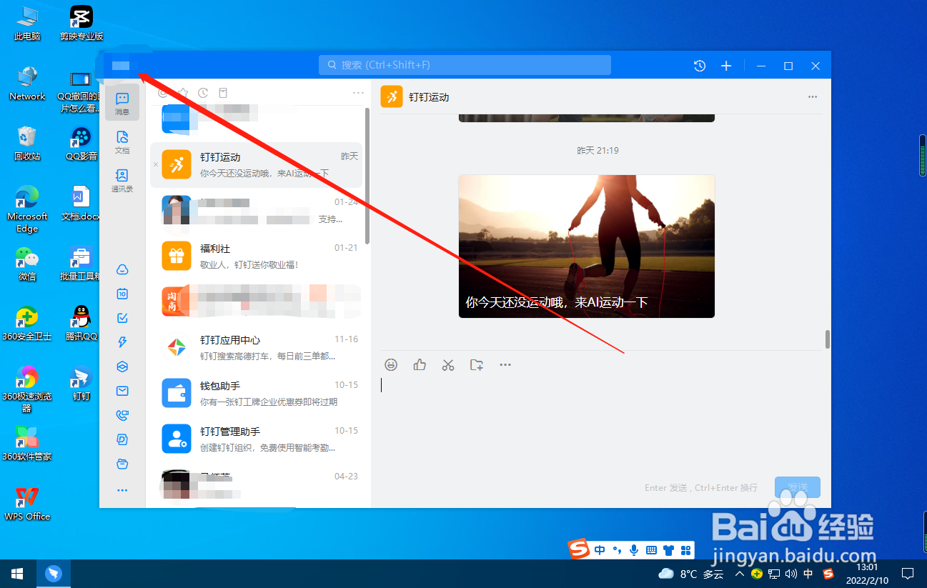927x588 pixels.
Task: Open the phone call icon in the sidebar
Action: (122, 415)
